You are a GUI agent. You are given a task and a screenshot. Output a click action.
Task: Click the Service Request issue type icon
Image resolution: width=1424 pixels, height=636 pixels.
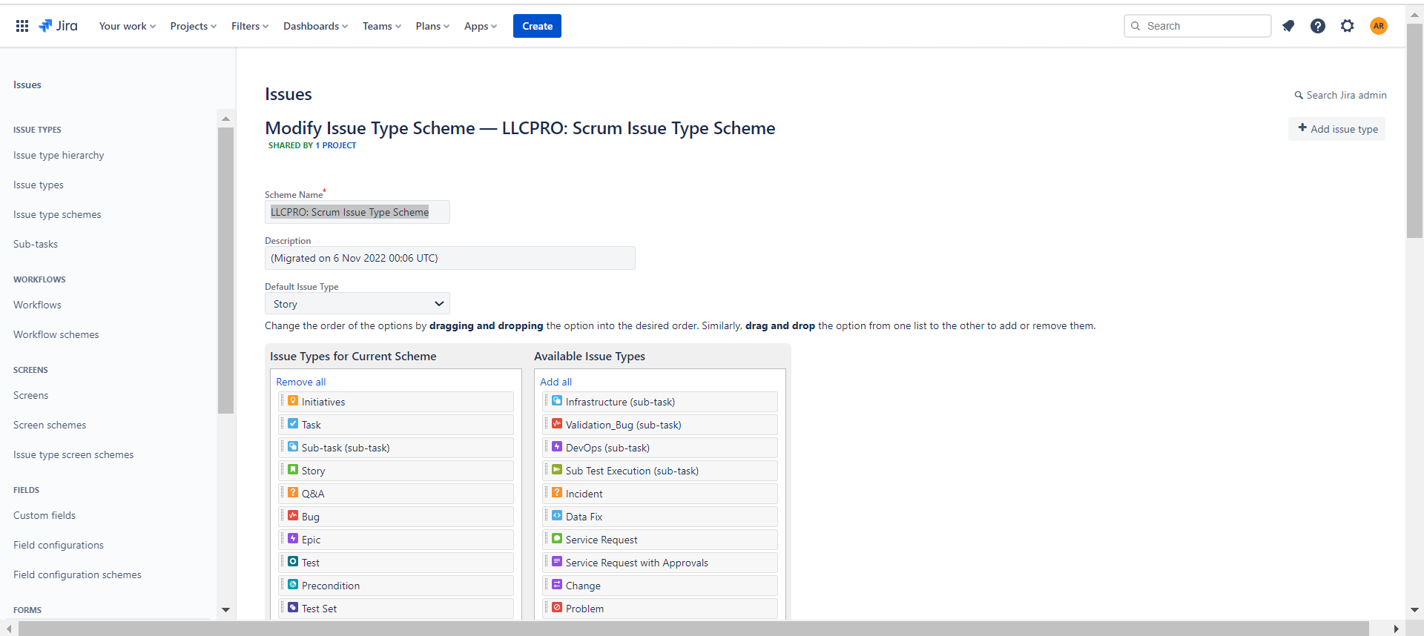[x=557, y=539]
